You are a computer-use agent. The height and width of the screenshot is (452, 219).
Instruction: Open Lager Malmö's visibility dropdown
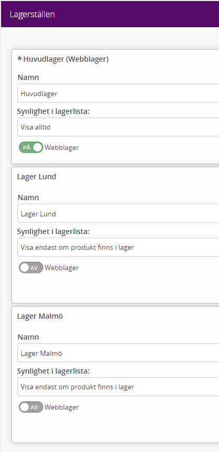(118, 387)
